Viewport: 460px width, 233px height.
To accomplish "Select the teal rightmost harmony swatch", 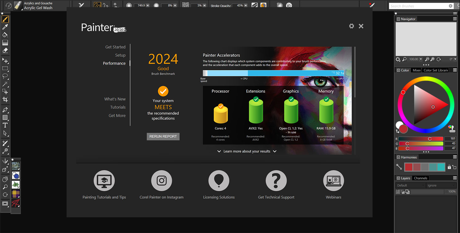I will click(441, 167).
